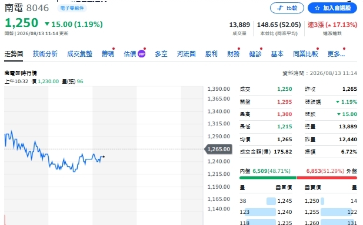This screenshot has height=225, width=363.
Task: Click the 成交金額(億) value 175.82
Action: [x=283, y=152]
